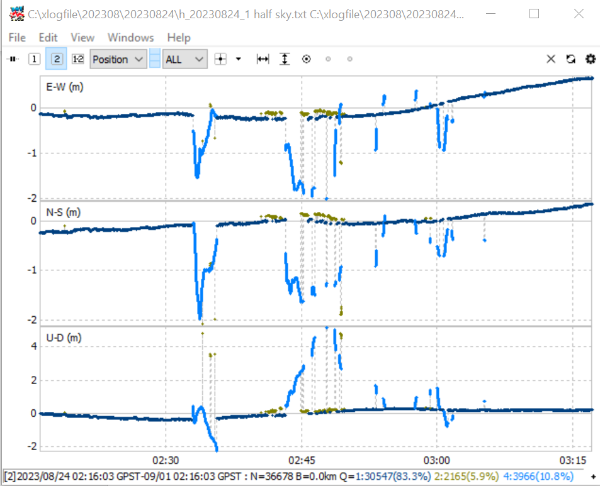Fit the horizontal axis range
The height and width of the screenshot is (486, 600).
point(263,59)
